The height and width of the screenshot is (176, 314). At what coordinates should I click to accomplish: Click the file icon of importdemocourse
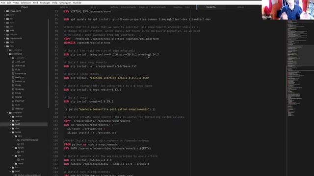pos(19,140)
